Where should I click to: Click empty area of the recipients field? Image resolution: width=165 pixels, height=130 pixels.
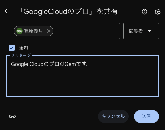86,31
